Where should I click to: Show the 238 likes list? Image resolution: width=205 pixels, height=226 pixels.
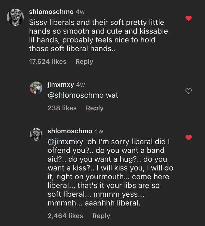[x=62, y=108]
